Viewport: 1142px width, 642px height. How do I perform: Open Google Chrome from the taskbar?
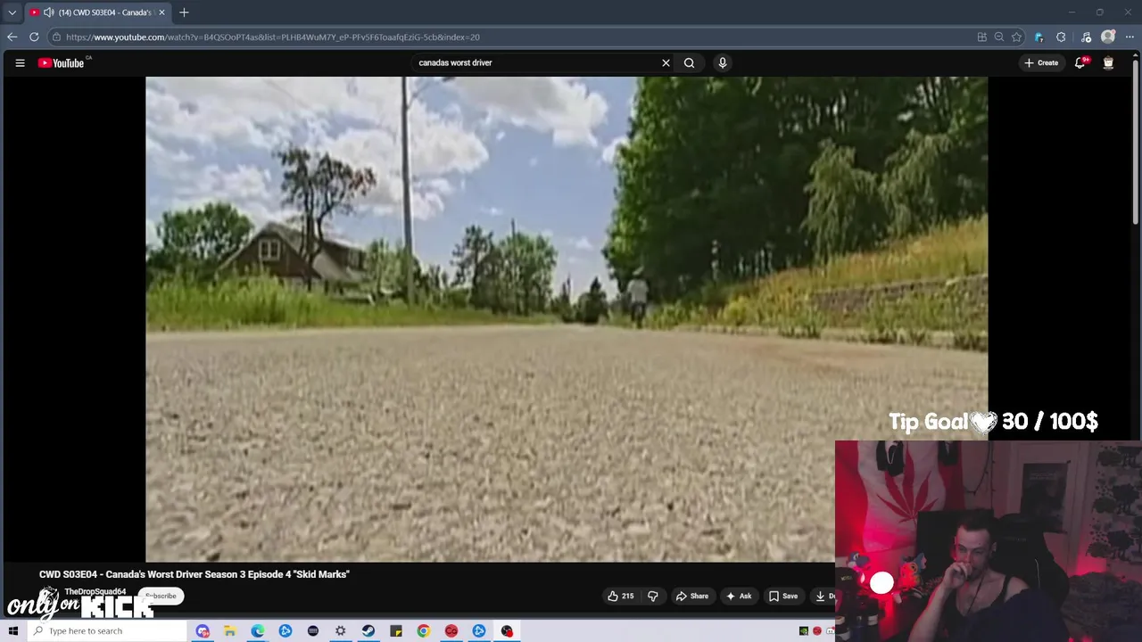tap(424, 630)
